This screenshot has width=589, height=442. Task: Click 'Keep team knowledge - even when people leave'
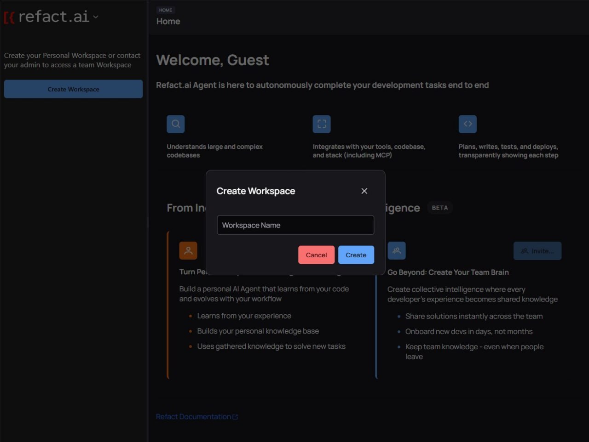474,351
